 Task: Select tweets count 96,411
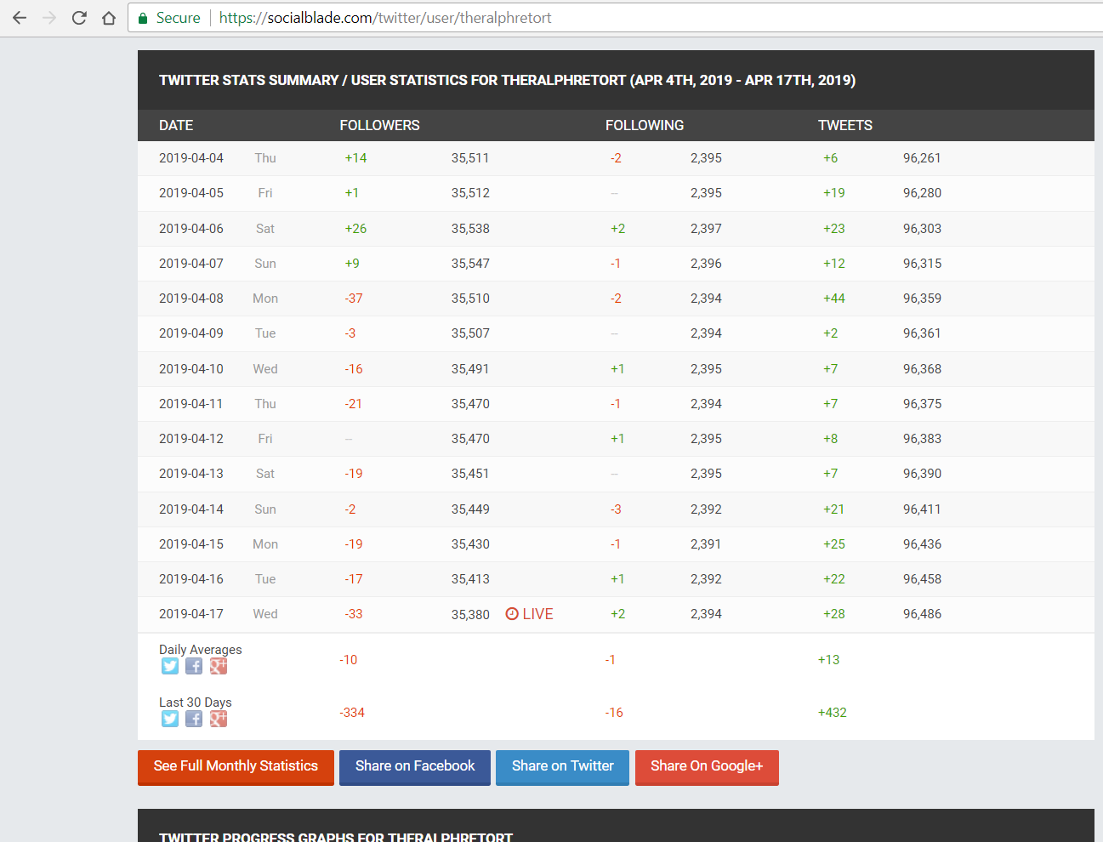point(922,509)
